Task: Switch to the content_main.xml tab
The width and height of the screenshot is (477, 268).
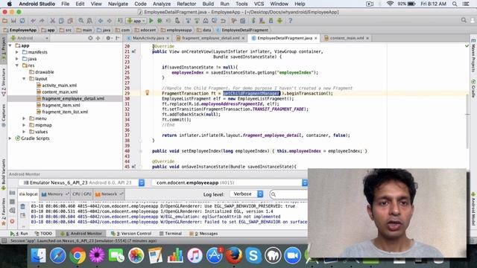Action: pyautogui.click(x=347, y=38)
